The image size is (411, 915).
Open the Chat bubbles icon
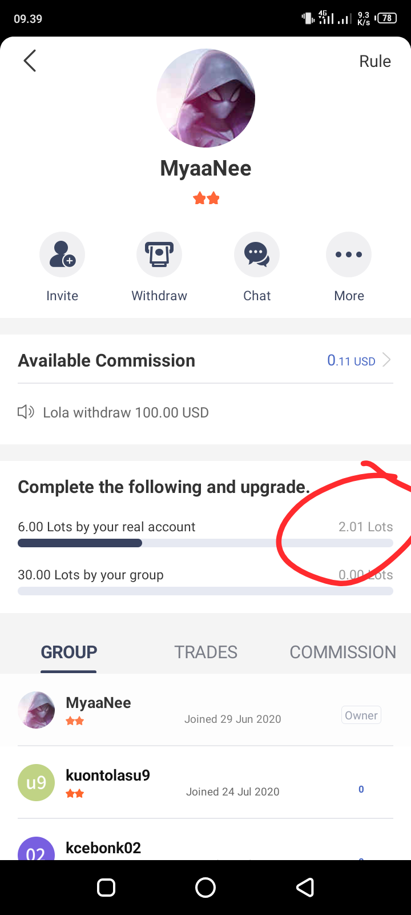(x=257, y=254)
